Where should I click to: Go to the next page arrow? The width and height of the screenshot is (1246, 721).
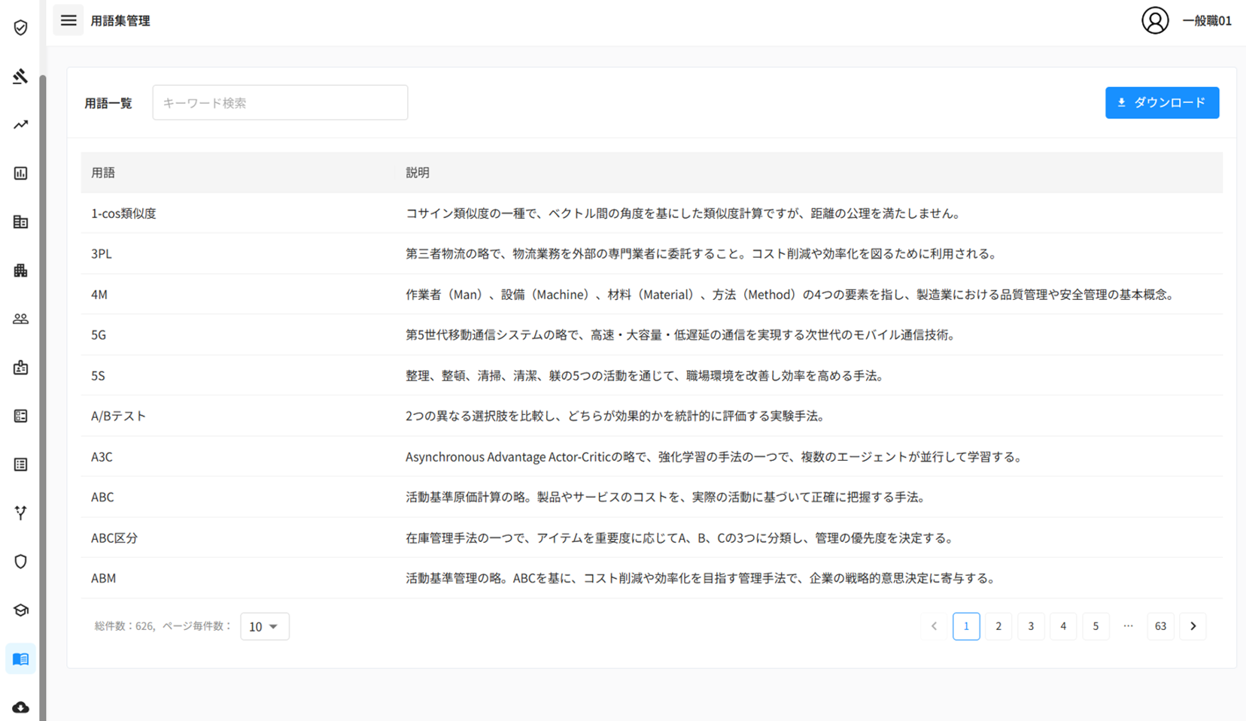1193,626
